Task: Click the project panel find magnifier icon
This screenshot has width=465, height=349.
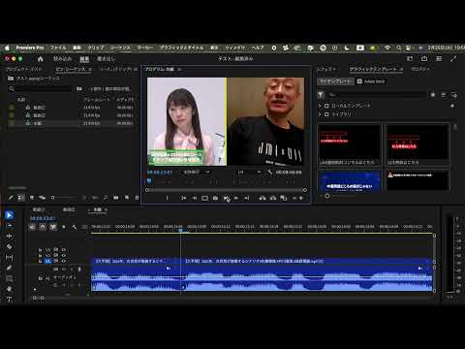Action: [x=106, y=197]
